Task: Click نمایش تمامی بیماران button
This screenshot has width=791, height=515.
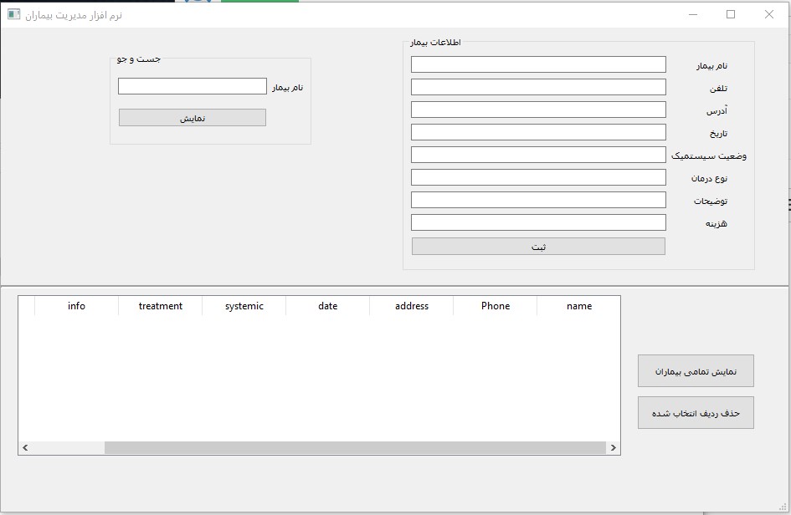Action: (x=696, y=371)
